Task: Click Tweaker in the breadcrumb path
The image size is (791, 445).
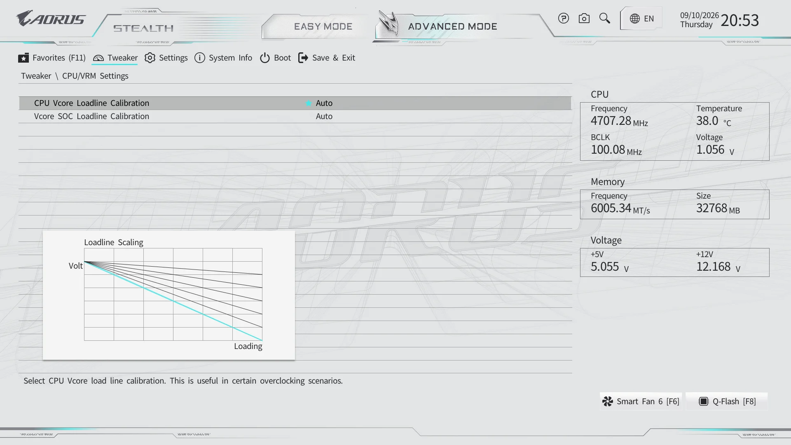Action: 36,76
